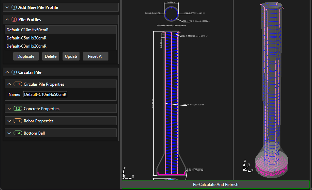Focus the Name text field
Screen dimensions: 312x190
point(45,94)
